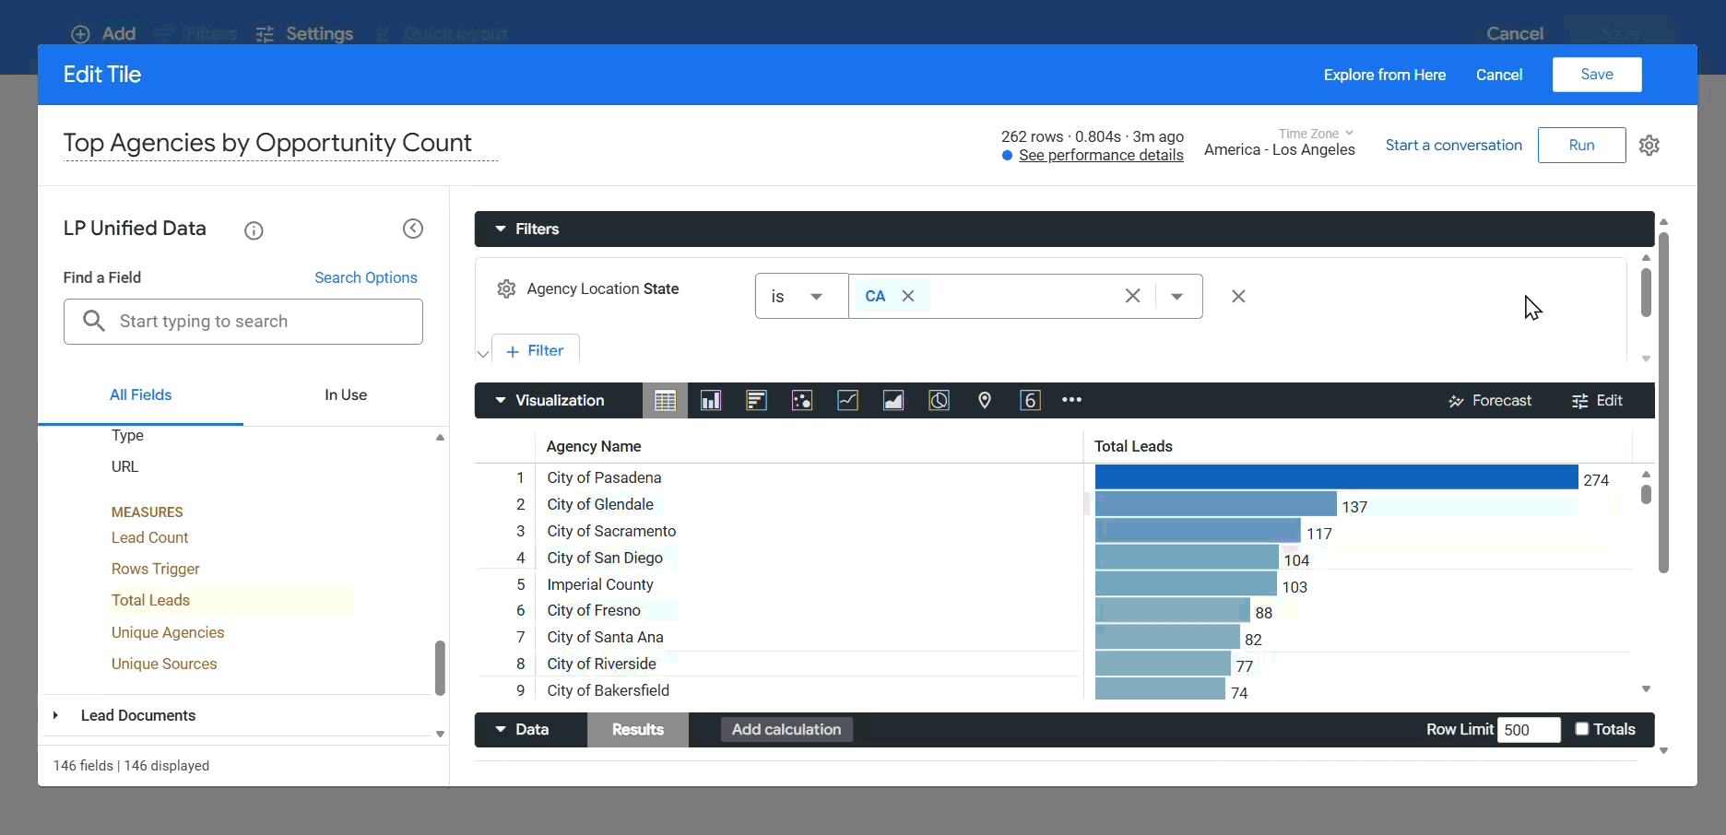
Task: Select the Area chart visualization icon
Action: [893, 400]
